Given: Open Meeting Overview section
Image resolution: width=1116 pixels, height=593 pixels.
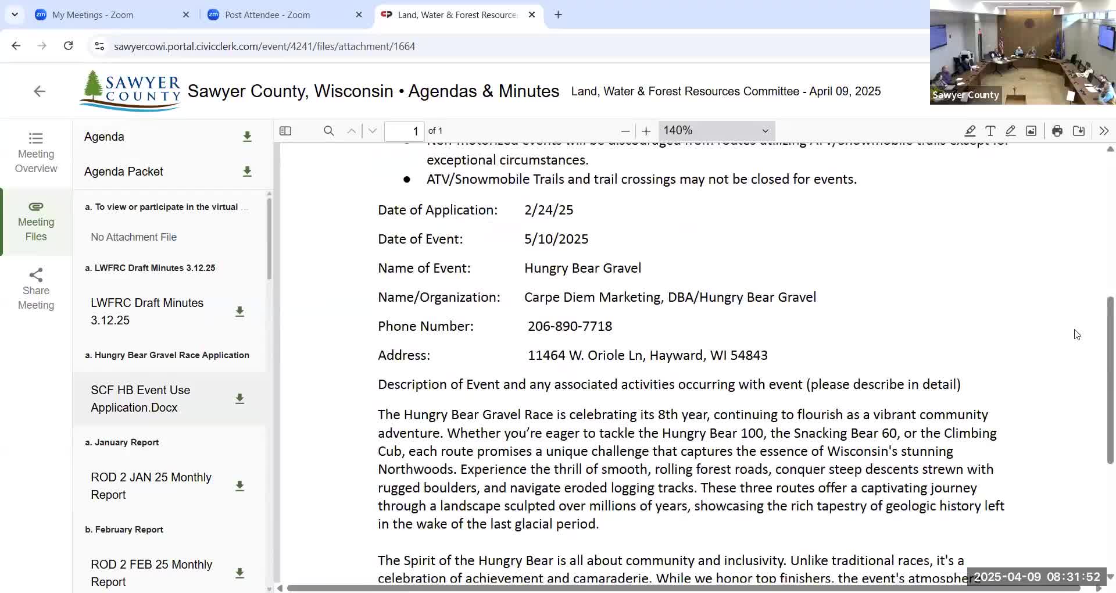Looking at the screenshot, I should [36, 153].
